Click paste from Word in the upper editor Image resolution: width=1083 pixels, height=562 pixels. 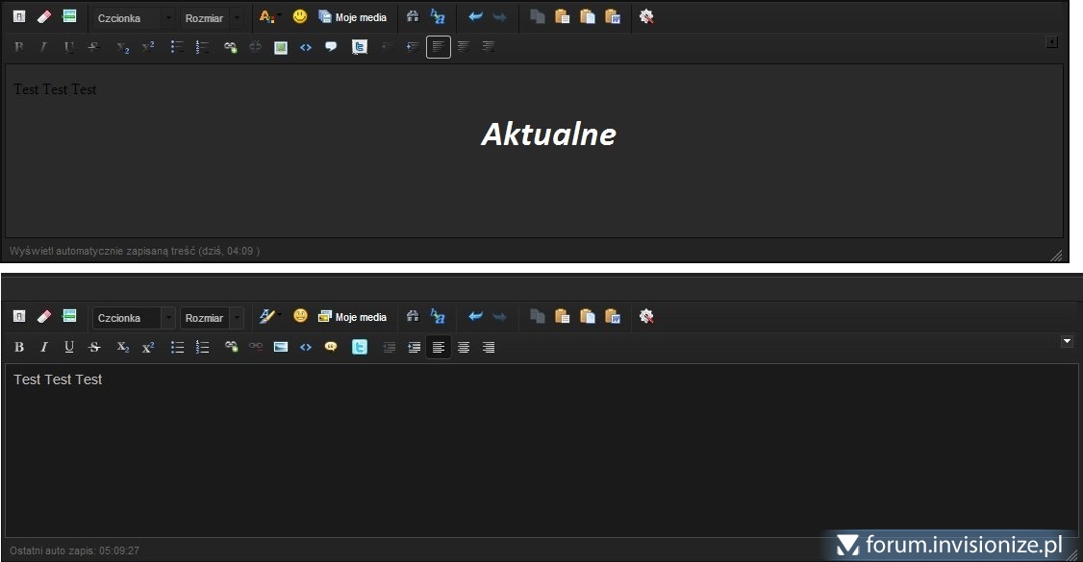click(613, 16)
